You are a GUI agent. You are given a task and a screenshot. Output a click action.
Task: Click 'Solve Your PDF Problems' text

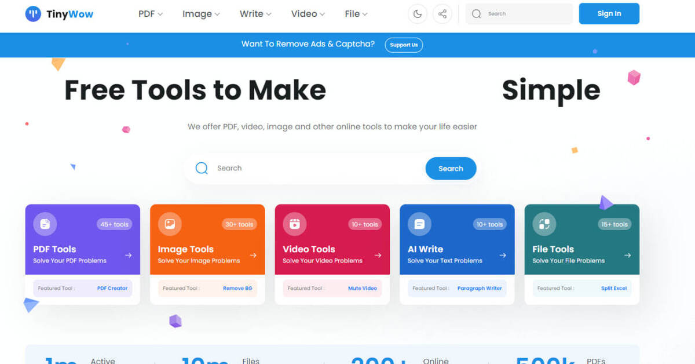point(69,261)
